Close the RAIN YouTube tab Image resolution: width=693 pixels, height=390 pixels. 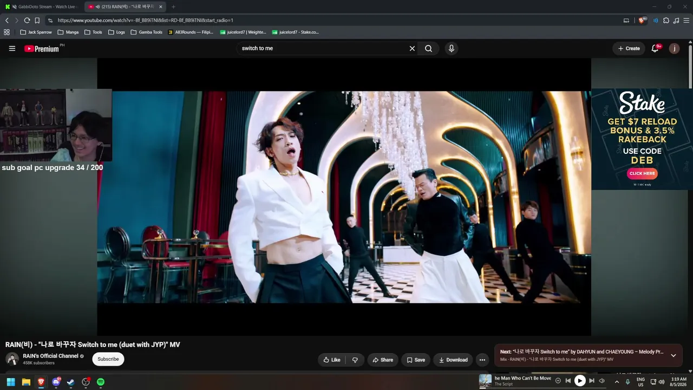click(160, 6)
